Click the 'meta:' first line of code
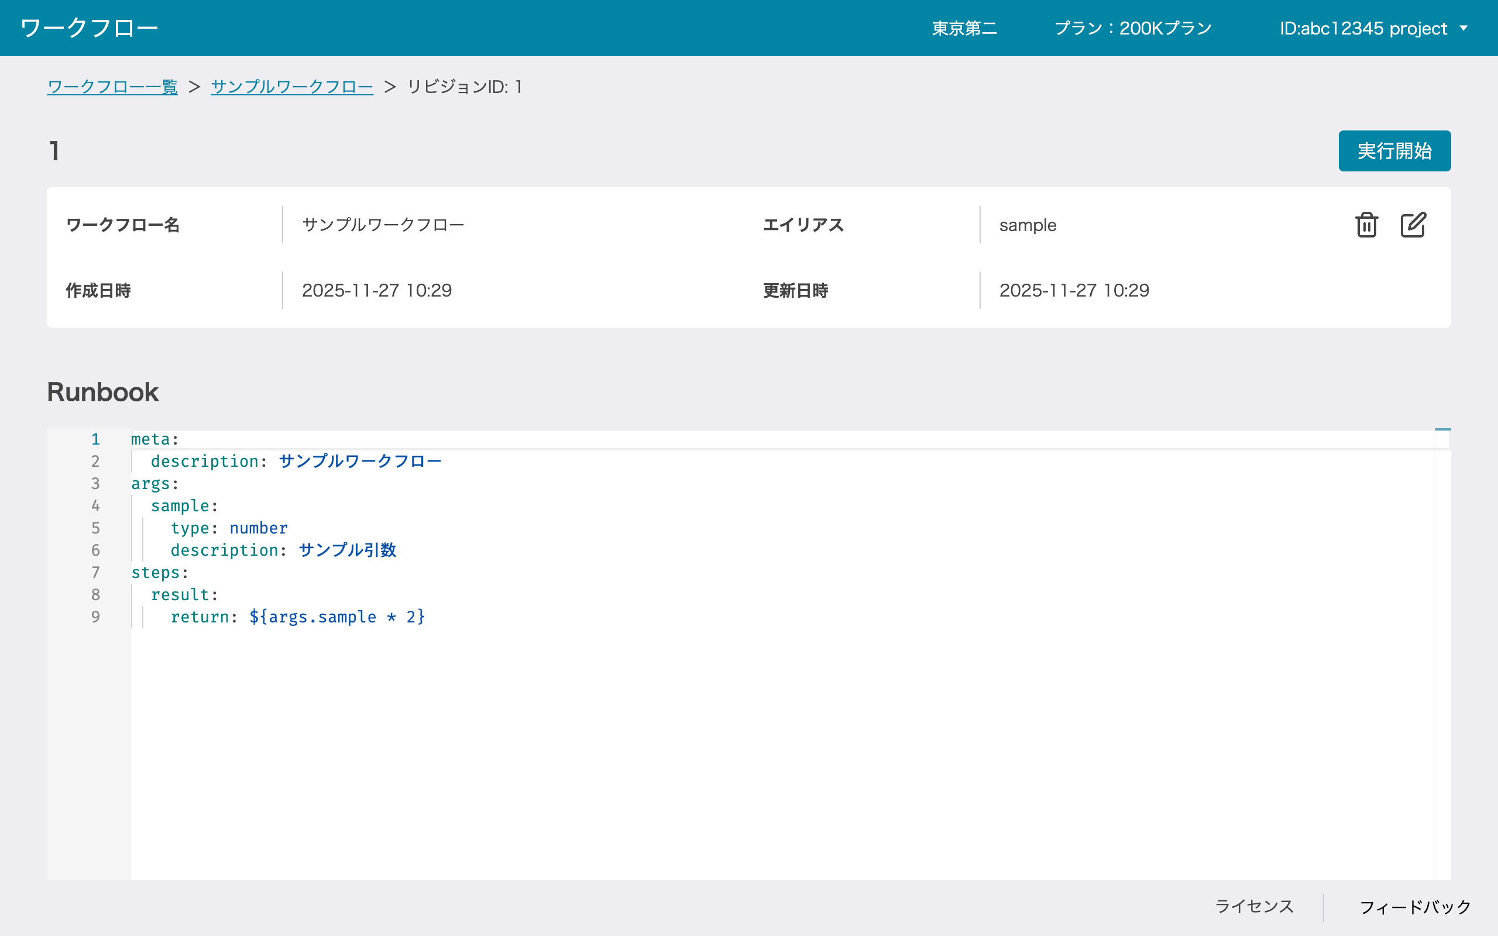The image size is (1498, 936). [x=154, y=439]
